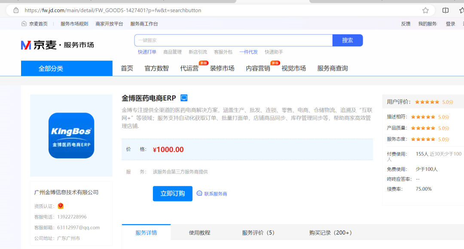Image resolution: width=464 pixels, height=249 pixels.
Task: Open the 联系服务商 link
Action: pyautogui.click(x=215, y=194)
